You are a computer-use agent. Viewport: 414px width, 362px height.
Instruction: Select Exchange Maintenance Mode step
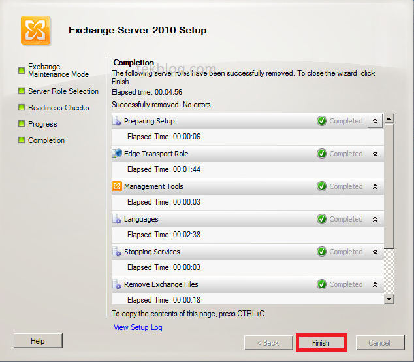pyautogui.click(x=58, y=71)
